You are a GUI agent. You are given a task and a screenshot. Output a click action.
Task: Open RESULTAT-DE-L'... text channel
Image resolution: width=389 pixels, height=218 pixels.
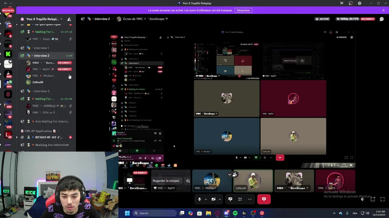click(x=46, y=137)
